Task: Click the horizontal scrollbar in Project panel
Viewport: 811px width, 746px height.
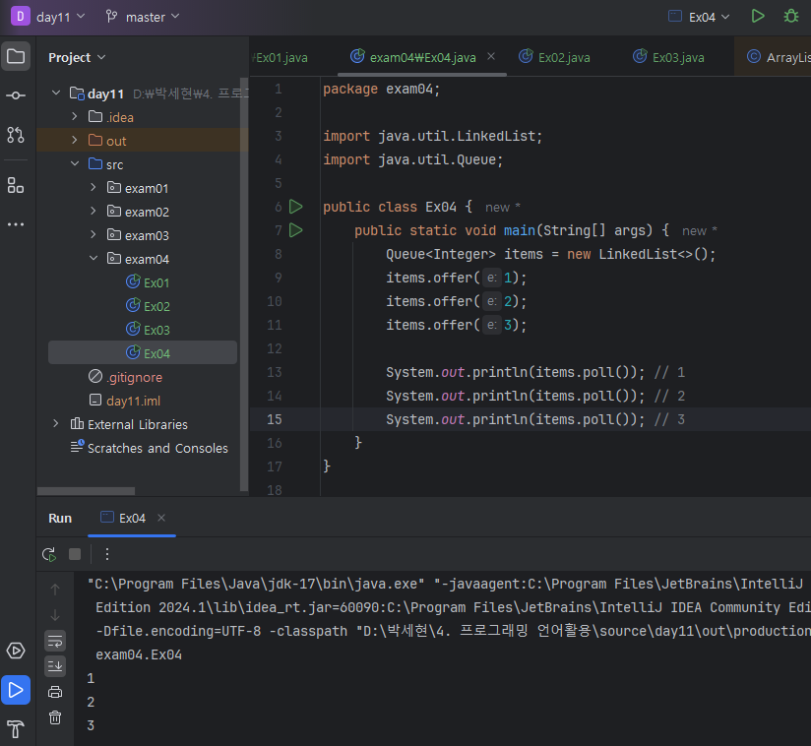Action: (86, 491)
